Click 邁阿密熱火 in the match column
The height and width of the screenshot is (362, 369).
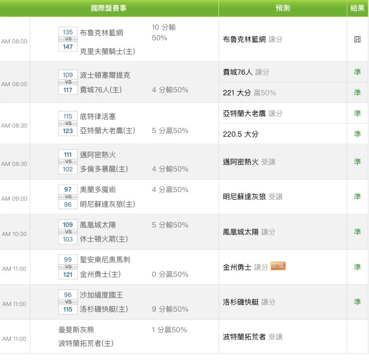[x=98, y=155]
